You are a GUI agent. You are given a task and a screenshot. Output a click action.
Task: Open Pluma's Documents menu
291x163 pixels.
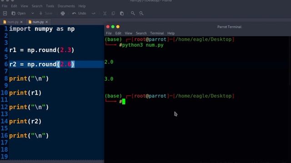(x=66, y=6)
